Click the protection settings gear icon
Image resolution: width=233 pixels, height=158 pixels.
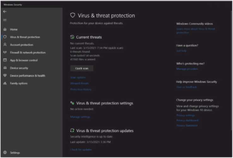click(x=72, y=103)
